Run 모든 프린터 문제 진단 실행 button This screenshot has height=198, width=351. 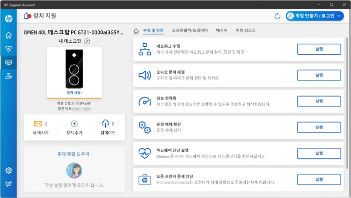tap(319, 179)
